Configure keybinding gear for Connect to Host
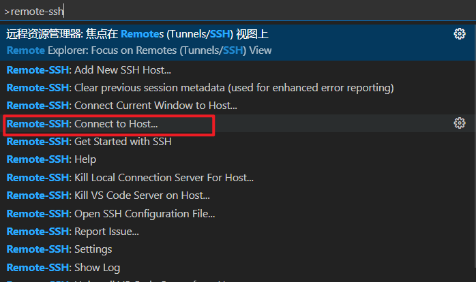 pos(460,123)
